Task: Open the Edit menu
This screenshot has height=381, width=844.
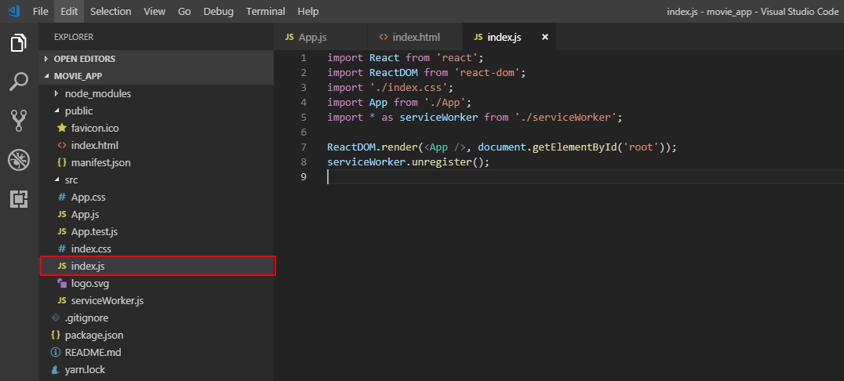Action: pyautogui.click(x=69, y=11)
